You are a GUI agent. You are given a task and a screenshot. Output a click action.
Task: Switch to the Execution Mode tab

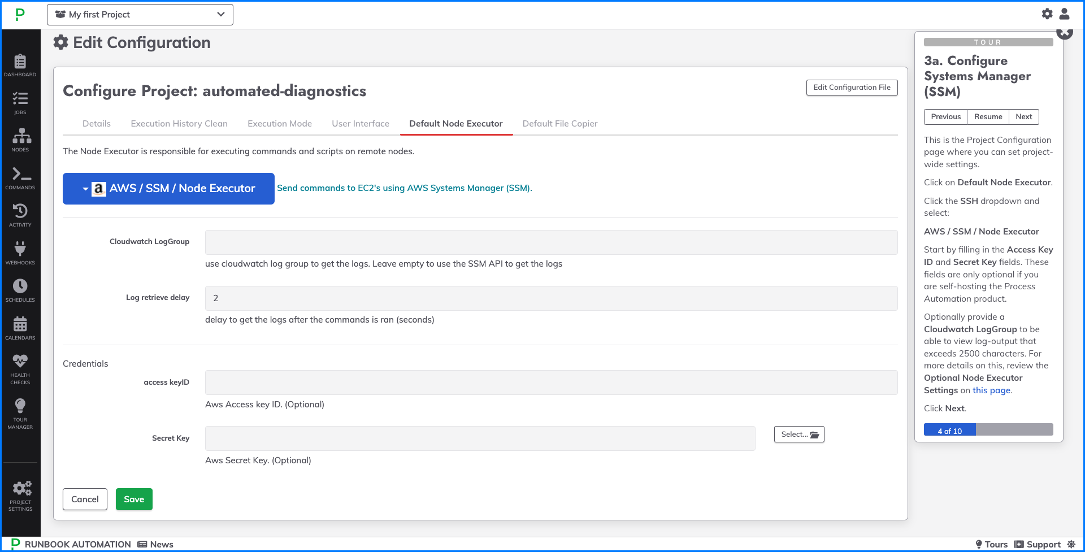coord(280,124)
